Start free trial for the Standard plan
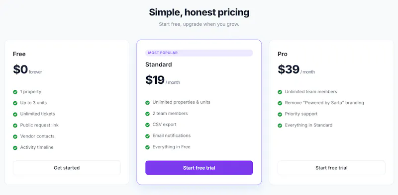The image size is (398, 195). (199, 168)
